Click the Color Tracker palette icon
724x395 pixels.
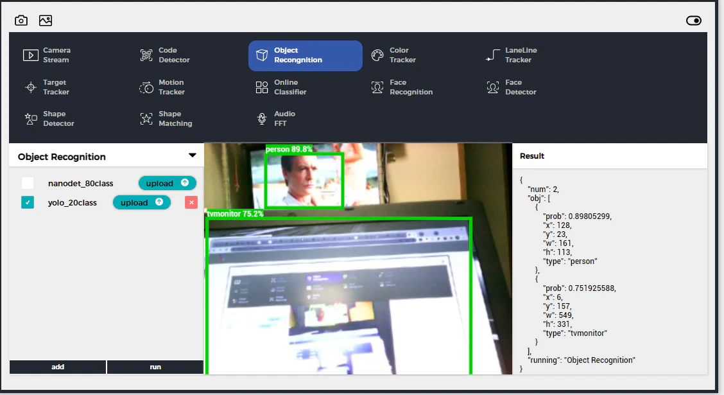(x=377, y=55)
